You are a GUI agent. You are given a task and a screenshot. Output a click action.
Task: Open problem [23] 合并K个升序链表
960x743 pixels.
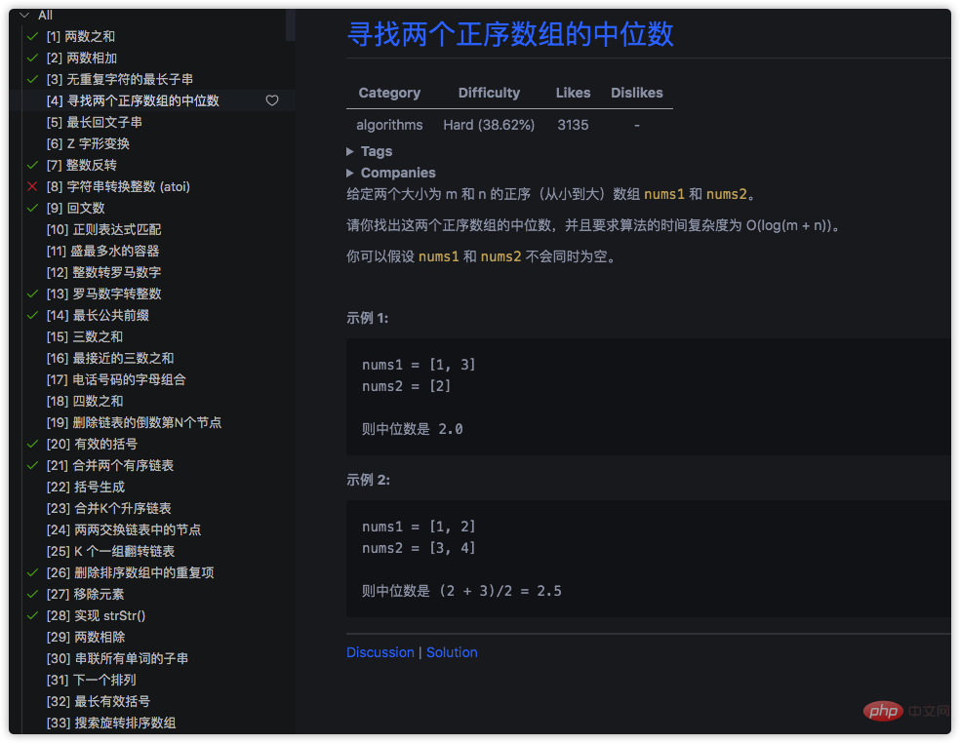108,508
